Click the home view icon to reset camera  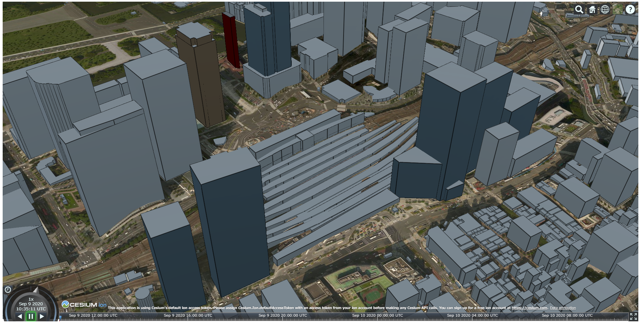[x=592, y=10]
